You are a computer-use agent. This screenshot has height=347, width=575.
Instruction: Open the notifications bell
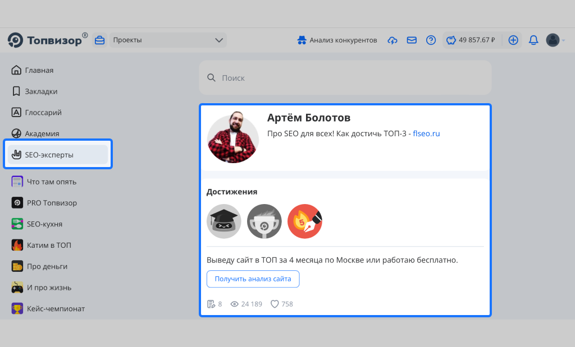[533, 40]
